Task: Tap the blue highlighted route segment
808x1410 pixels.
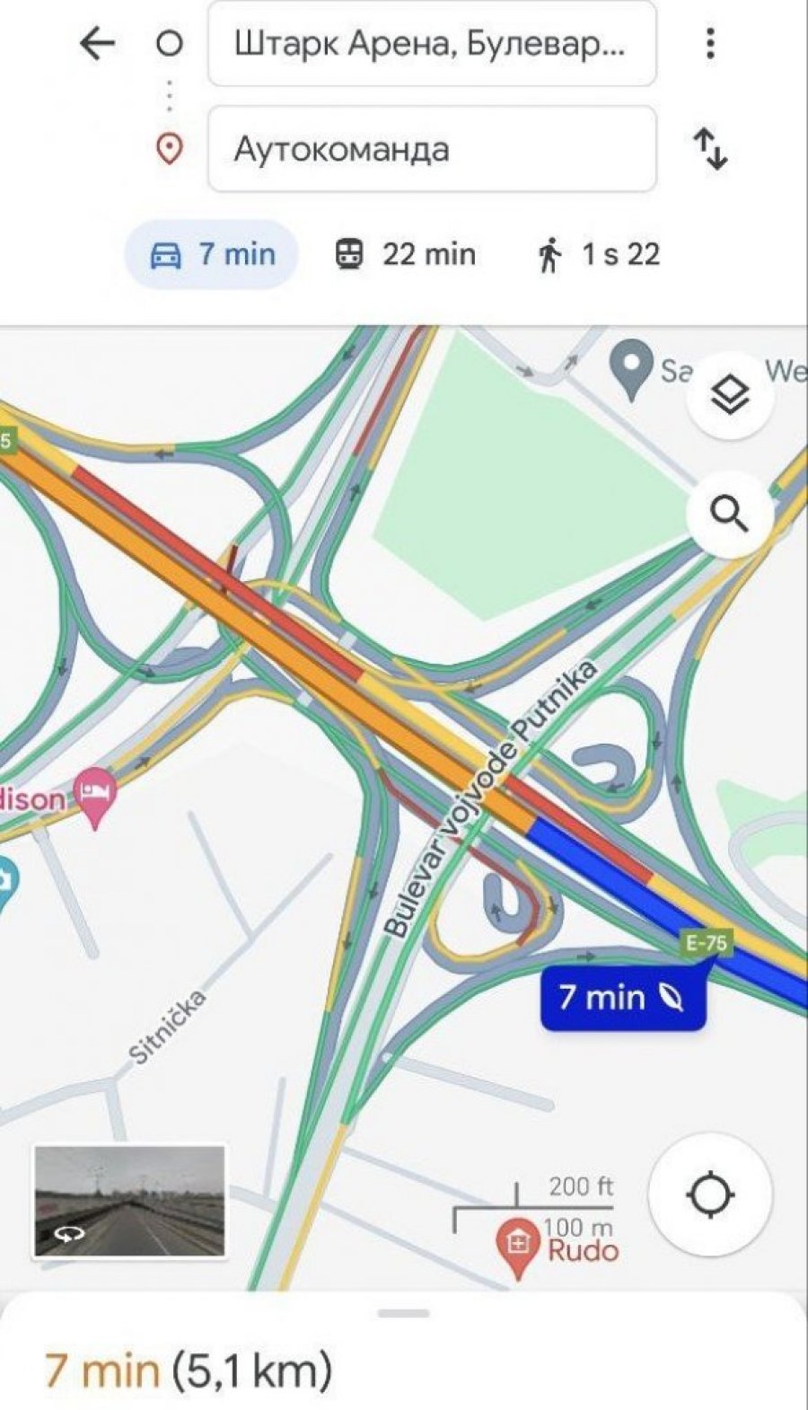Action: pos(664,907)
